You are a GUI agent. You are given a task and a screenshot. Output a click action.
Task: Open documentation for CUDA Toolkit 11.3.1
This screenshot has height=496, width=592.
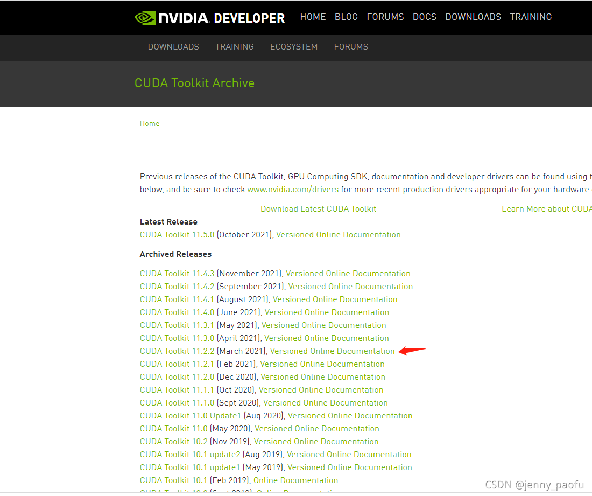[x=324, y=325]
